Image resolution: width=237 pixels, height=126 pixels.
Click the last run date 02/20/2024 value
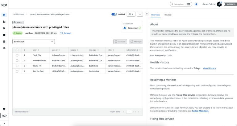[46, 33]
